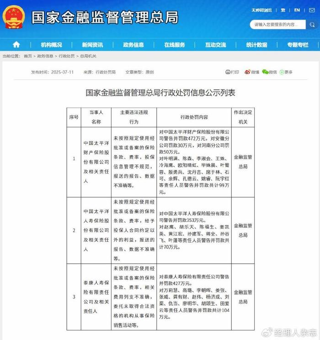The image size is (320, 340).
Task: Click the national emblem logo
Action: [14, 17]
